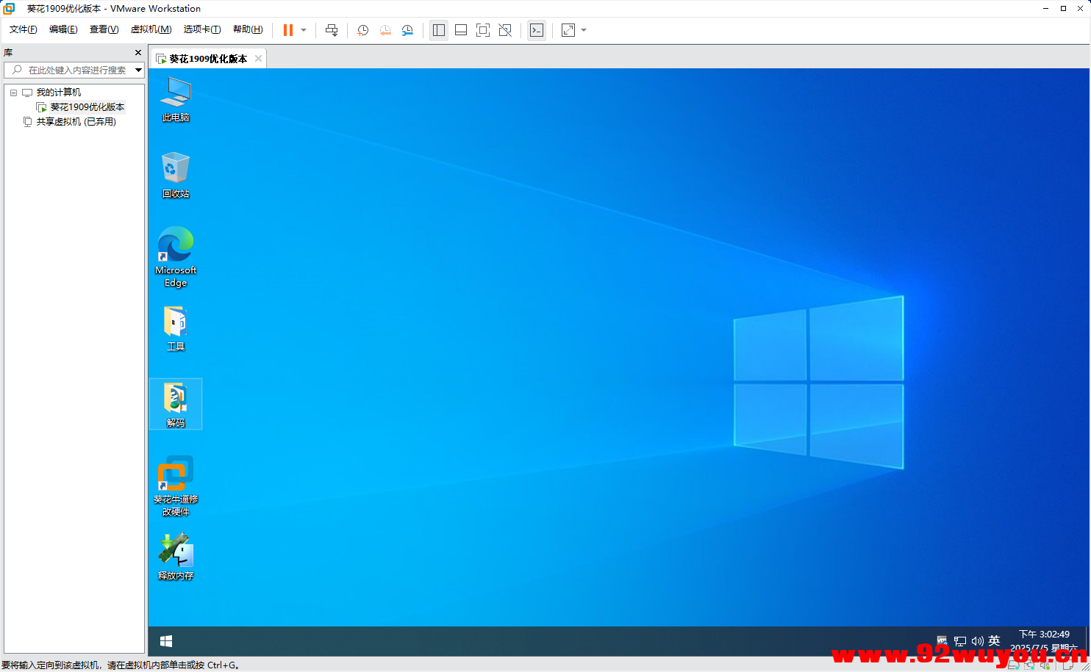The height and width of the screenshot is (672, 1091).
Task: Click the stretch guest display icon
Action: (x=568, y=30)
